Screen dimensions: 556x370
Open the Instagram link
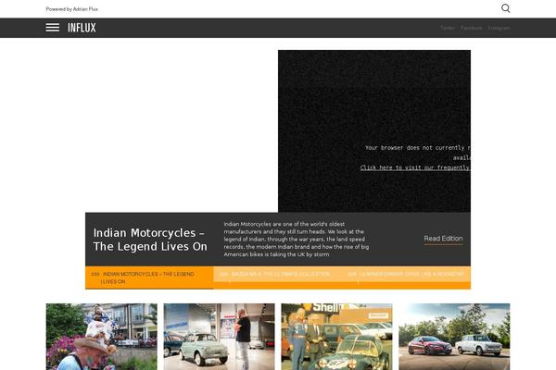click(x=499, y=28)
